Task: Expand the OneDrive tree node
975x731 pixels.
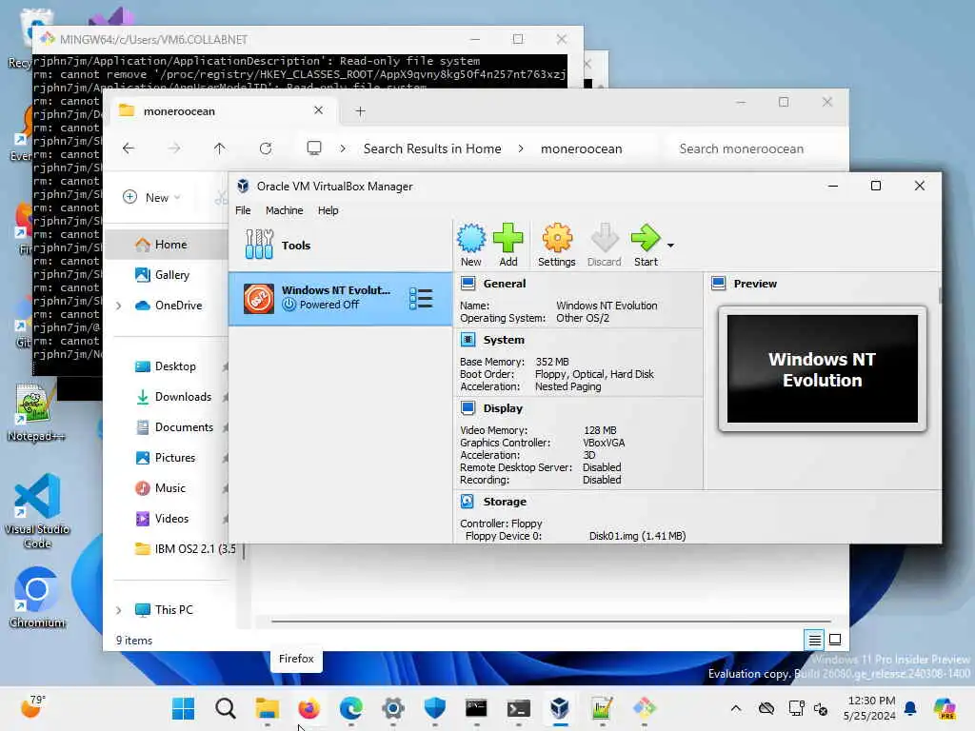Action: pyautogui.click(x=118, y=306)
